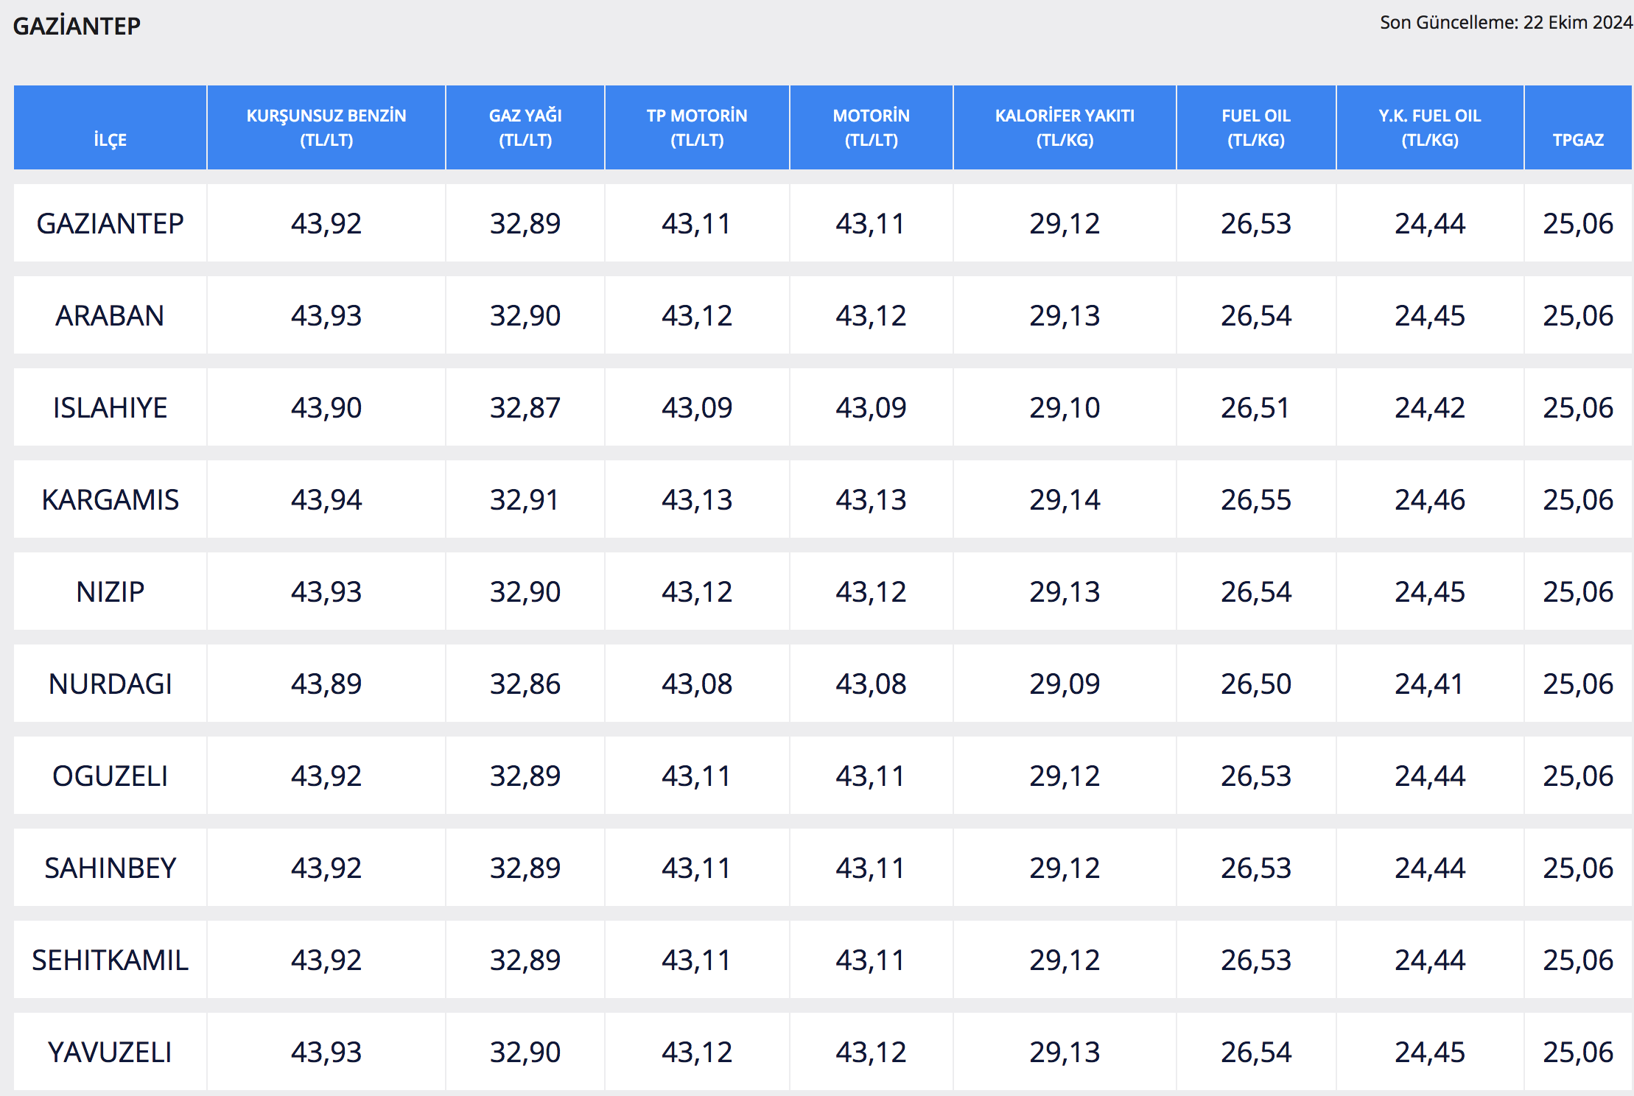Click the ISLAHIYE district name

pyautogui.click(x=110, y=407)
